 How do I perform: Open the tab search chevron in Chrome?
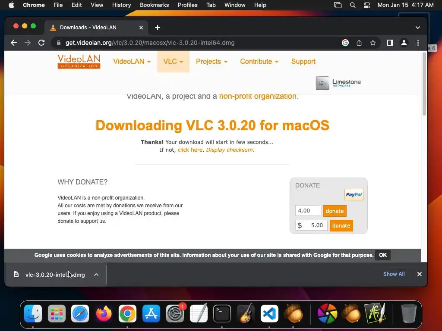point(417,28)
